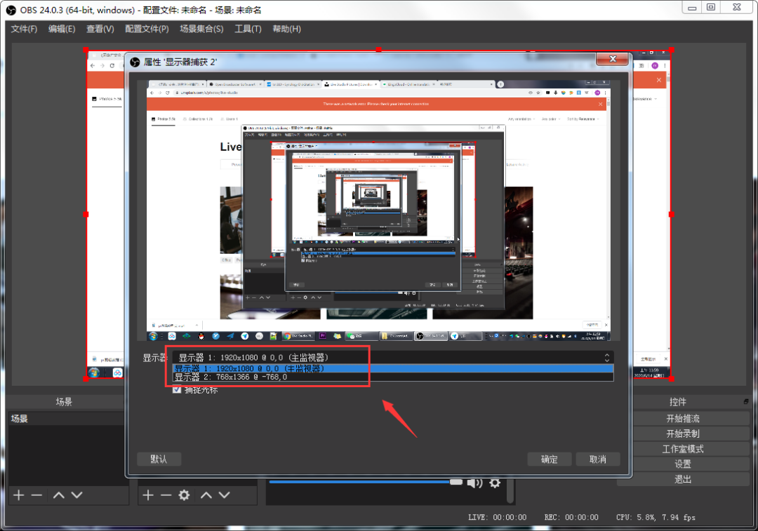758x531 pixels.
Task: Add a new scene with the plus icon
Action: (x=19, y=495)
